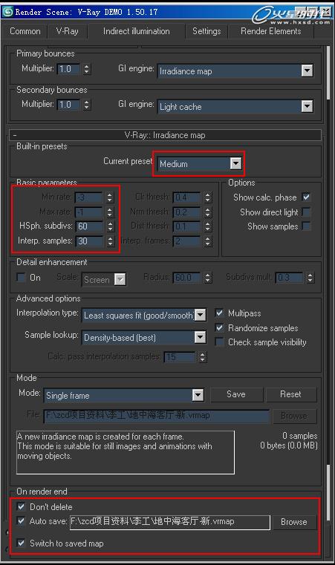Screen dimensions: 335x565
Task: Adjust Calc. pass interpolation samples spinner
Action: tap(203, 357)
